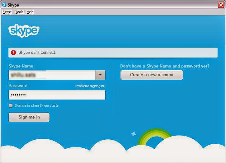Click the "Skype can't connect." message text
The width and height of the screenshot is (226, 163).
[37, 52]
